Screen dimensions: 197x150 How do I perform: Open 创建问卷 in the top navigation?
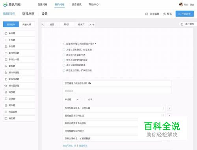(x=43, y=4)
